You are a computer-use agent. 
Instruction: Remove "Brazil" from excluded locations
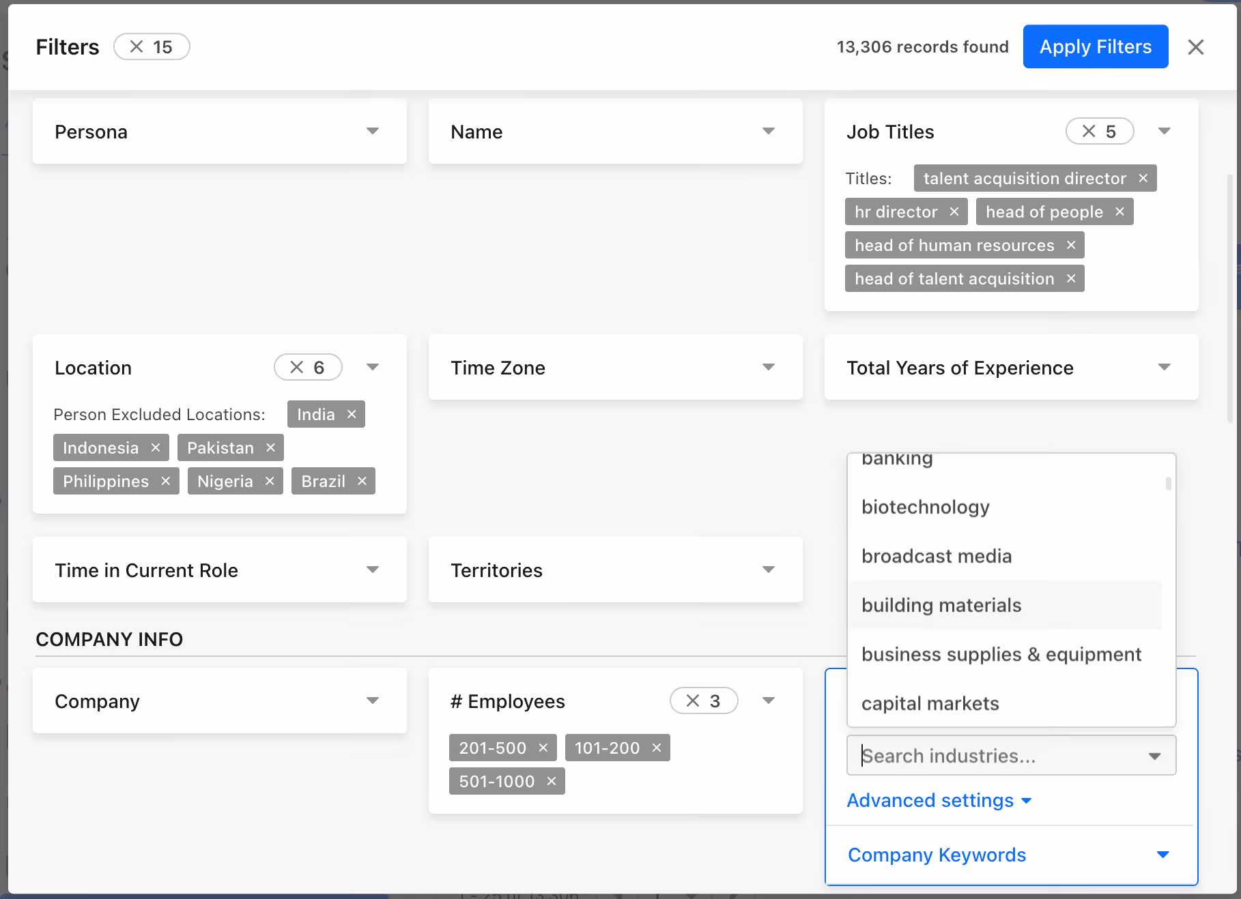coord(362,481)
